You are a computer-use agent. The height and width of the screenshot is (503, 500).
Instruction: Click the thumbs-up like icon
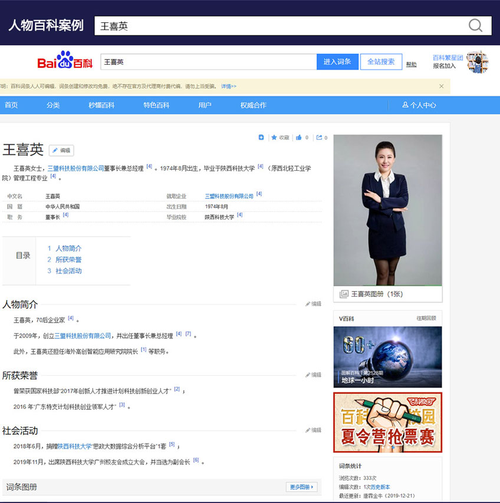click(299, 137)
